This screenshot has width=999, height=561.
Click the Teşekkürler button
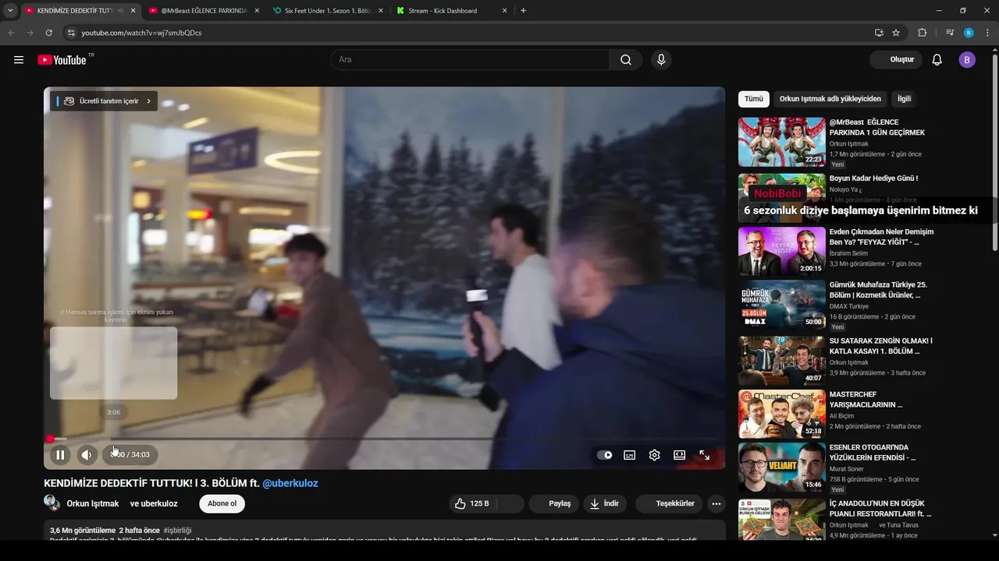click(x=669, y=503)
